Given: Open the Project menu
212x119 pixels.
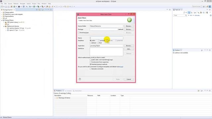Looking at the screenshot, I should click(34, 4).
